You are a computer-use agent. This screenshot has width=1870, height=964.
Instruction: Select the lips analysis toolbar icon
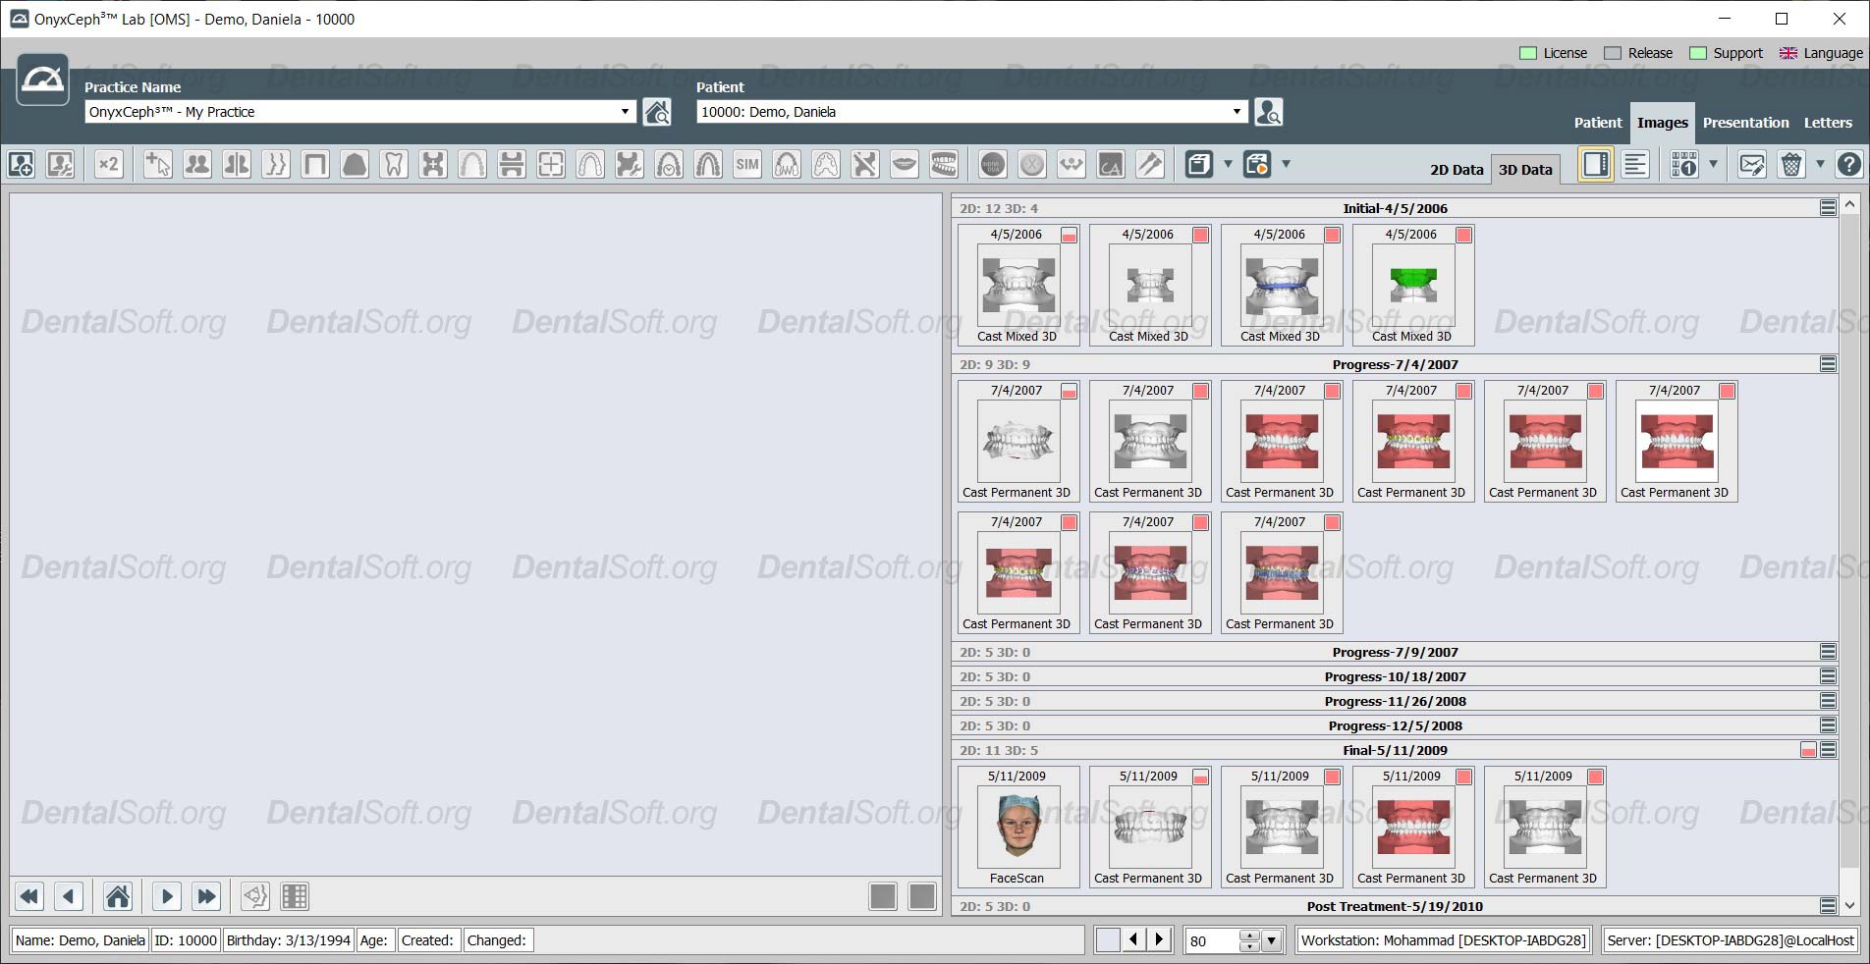[905, 164]
